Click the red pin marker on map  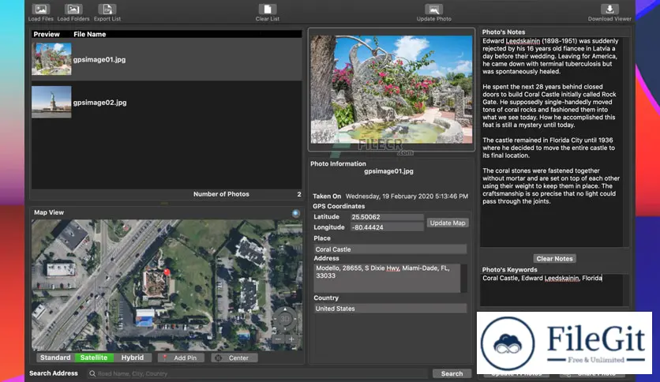167,272
